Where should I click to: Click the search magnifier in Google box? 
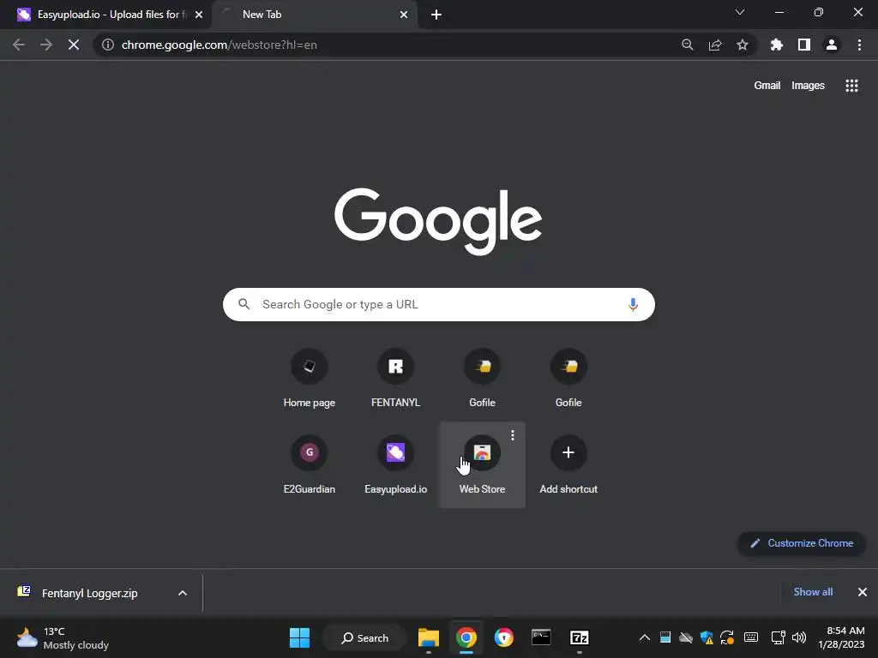point(244,304)
